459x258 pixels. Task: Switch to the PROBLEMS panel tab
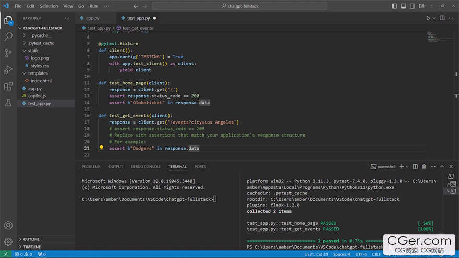pyautogui.click(x=91, y=167)
